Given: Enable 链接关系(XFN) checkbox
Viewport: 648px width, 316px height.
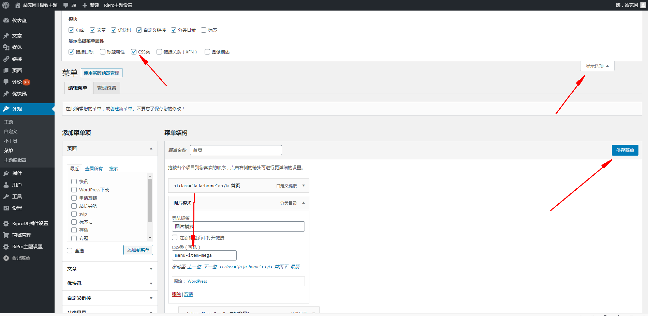Looking at the screenshot, I should point(159,52).
